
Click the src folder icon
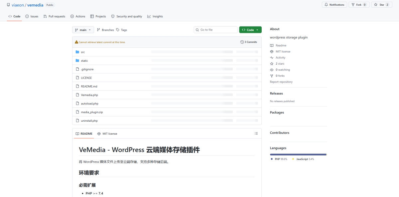point(77,52)
